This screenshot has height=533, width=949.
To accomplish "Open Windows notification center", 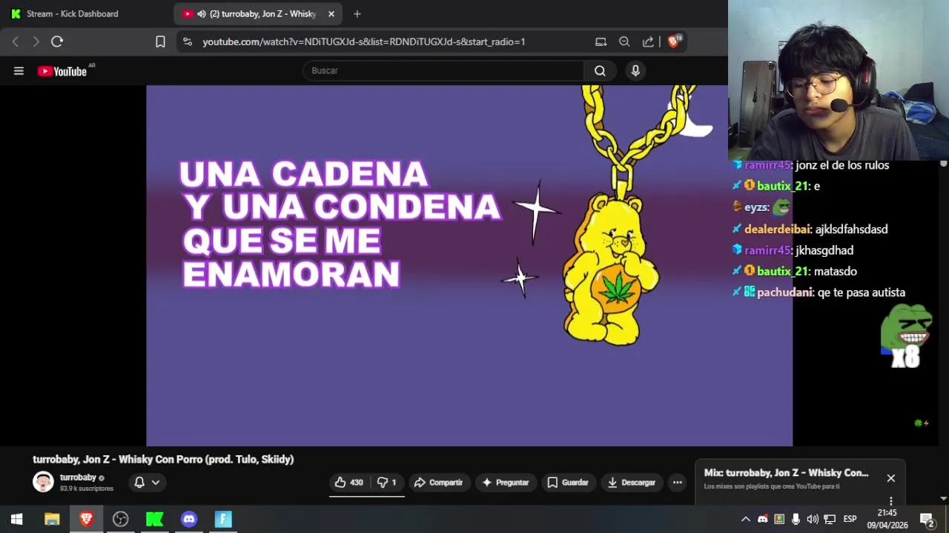I will [x=927, y=519].
